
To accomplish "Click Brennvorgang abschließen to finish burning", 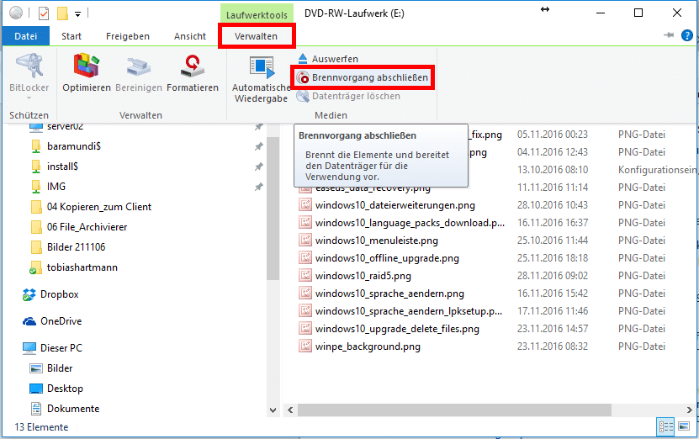I will 363,77.
